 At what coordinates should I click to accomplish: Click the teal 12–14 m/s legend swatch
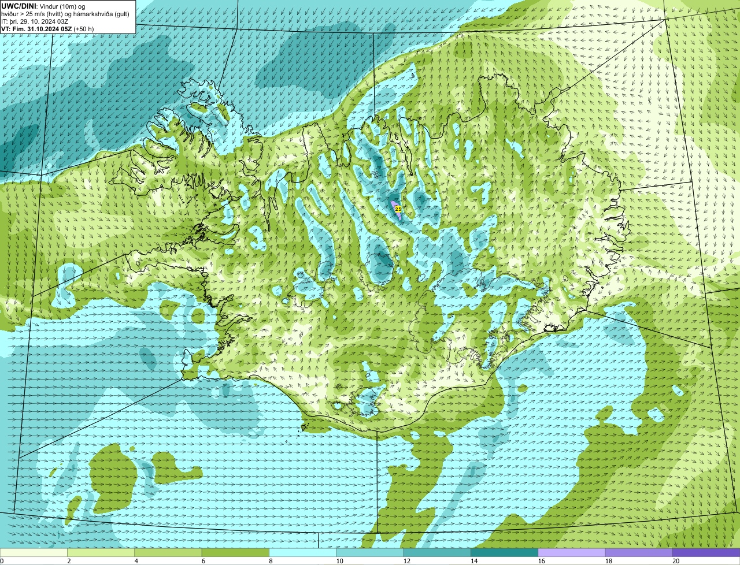[437, 553]
